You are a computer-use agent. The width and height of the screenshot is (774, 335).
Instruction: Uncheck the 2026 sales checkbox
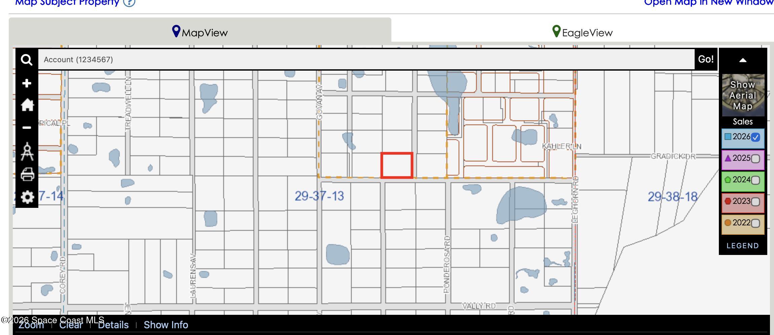coord(756,137)
